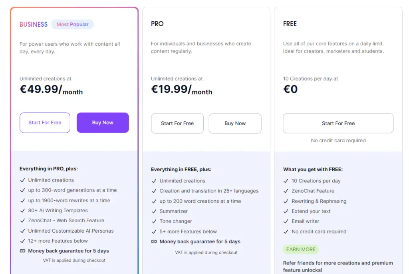Image resolution: width=409 pixels, height=274 pixels.
Task: Click Start For Free in the Free plan
Action: pos(338,123)
